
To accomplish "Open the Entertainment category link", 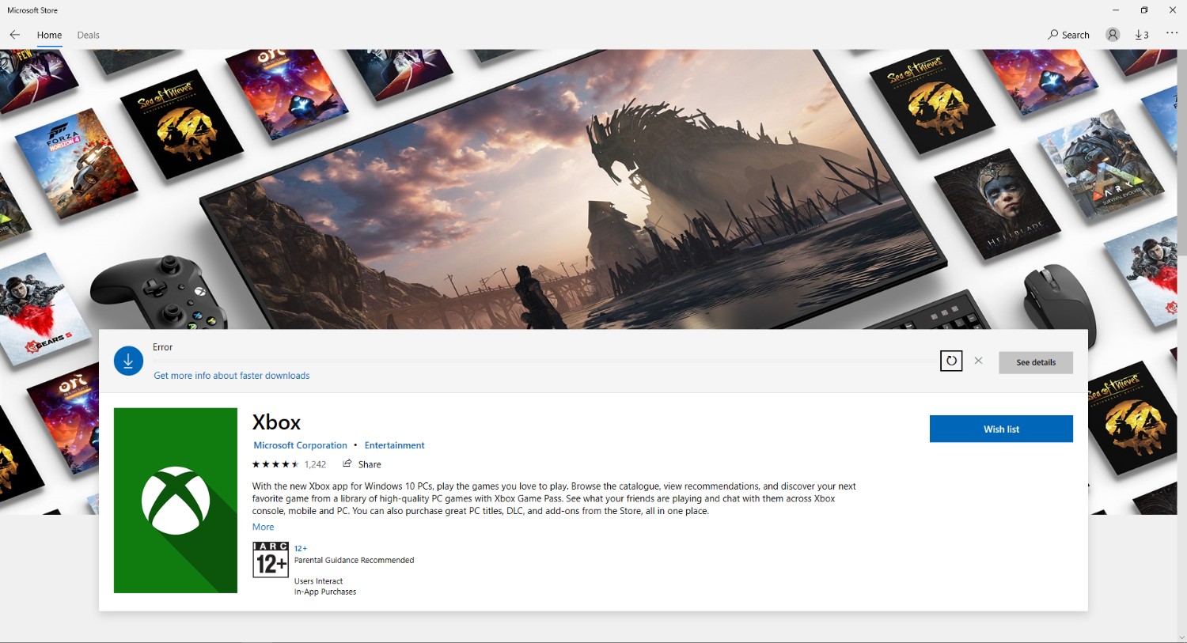I will pos(394,445).
